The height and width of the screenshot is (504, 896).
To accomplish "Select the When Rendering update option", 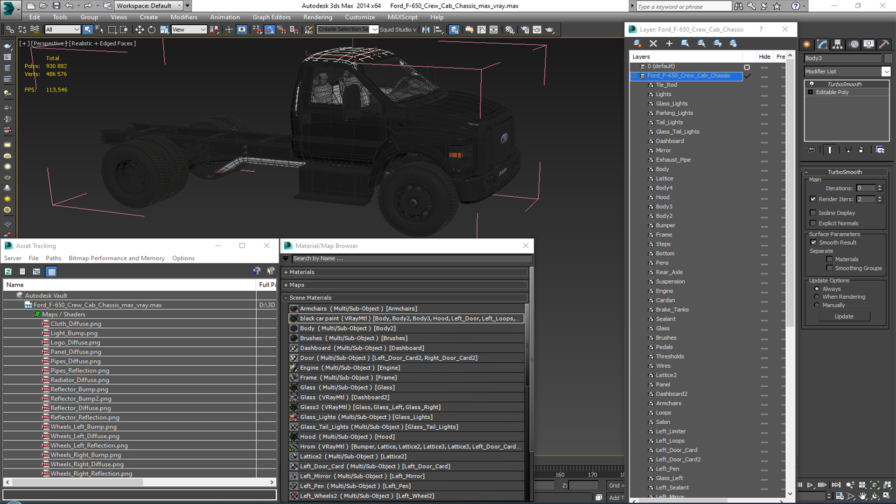I will coord(817,297).
